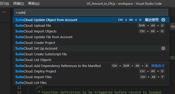Click the command palette input containing >suite

point(91,12)
